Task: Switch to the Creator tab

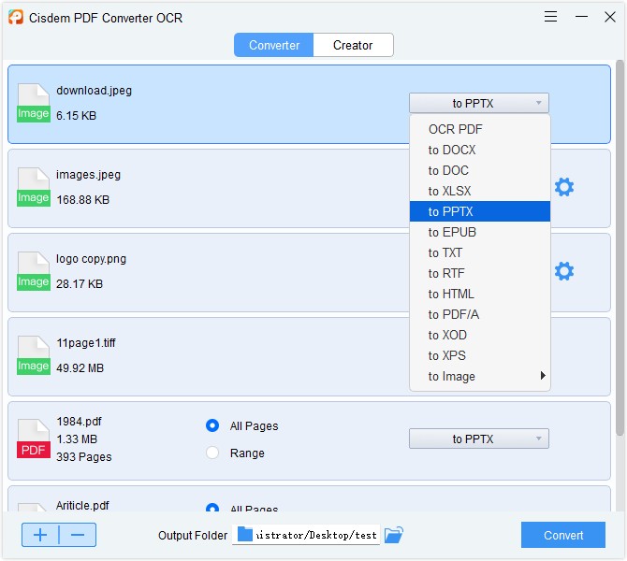Action: (x=353, y=45)
